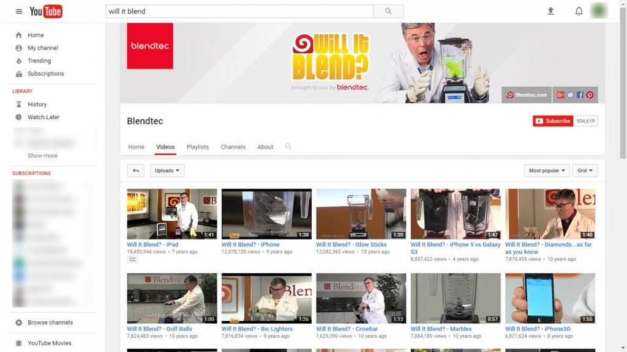Click the iPad video thumbnail

click(172, 214)
